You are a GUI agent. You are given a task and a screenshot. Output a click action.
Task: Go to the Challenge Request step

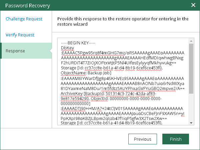[24, 19]
